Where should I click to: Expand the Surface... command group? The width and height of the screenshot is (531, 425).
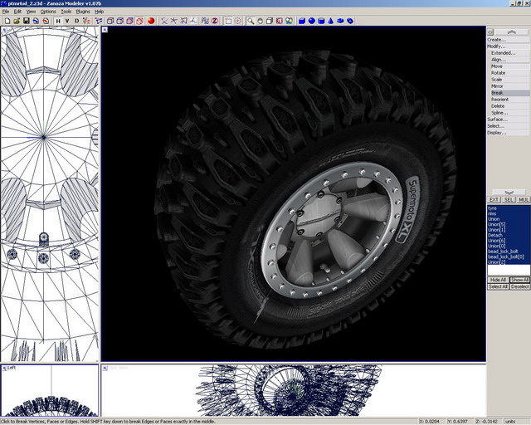pyautogui.click(x=497, y=119)
